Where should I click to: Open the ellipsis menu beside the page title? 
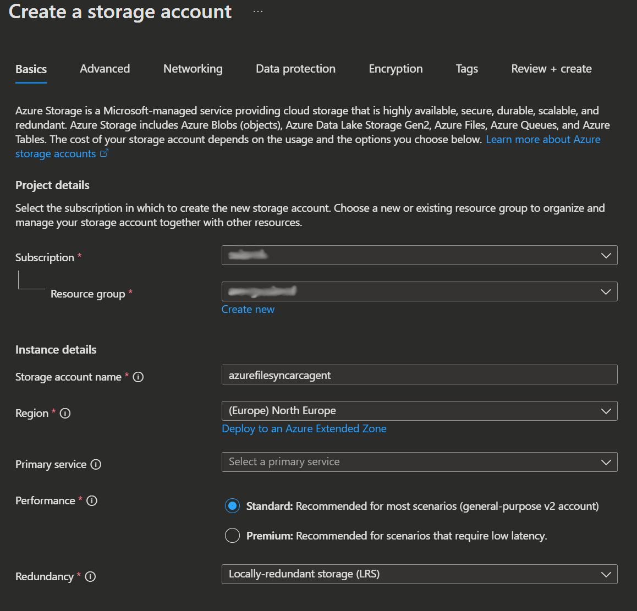[x=258, y=12]
